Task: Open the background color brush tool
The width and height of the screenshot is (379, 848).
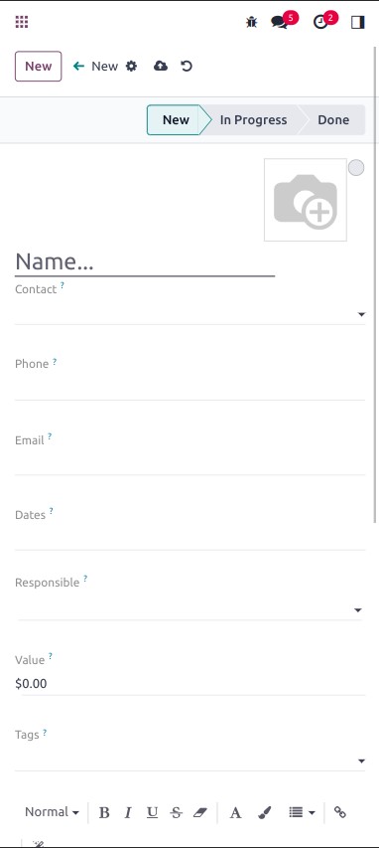Action: 264,812
